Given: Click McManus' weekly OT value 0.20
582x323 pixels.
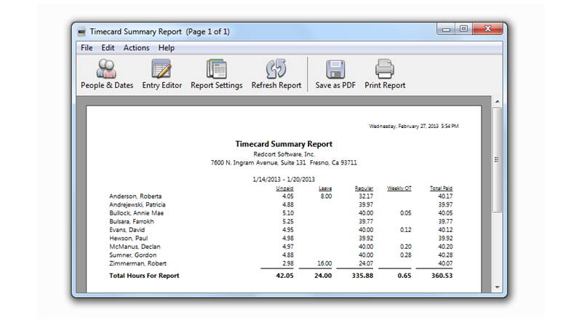Looking at the screenshot, I should [406, 247].
